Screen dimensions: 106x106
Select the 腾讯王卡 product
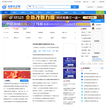tap(16, 38)
